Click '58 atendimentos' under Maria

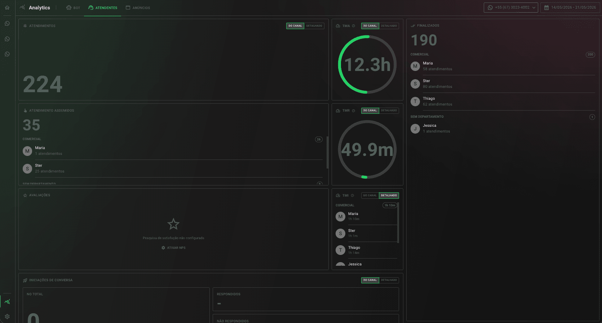coord(437,69)
